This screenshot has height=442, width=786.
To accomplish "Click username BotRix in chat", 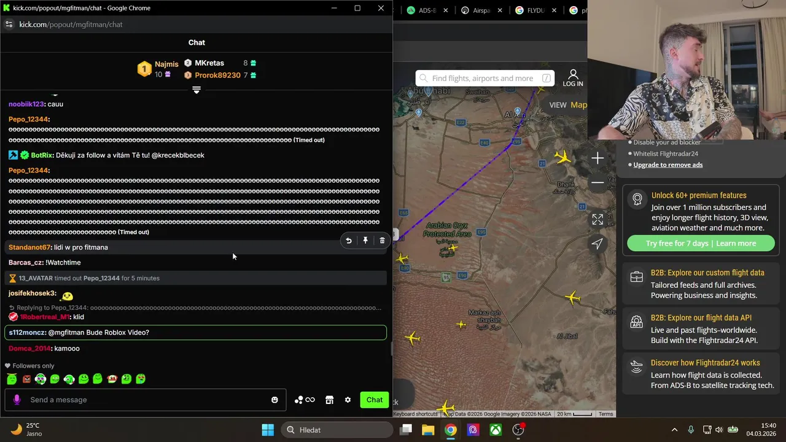I will tap(41, 155).
